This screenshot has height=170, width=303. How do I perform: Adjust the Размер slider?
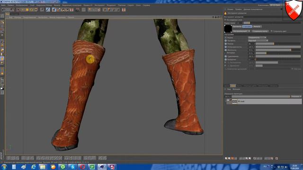[278, 44]
